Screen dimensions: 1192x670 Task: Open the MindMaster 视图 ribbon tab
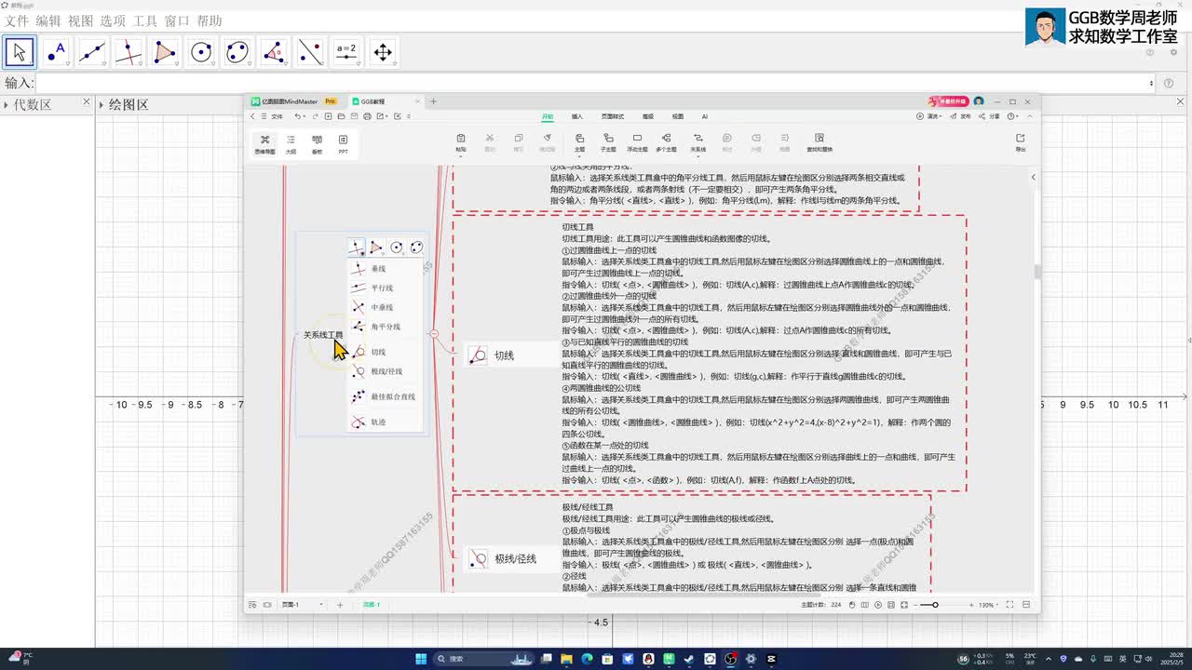(678, 116)
